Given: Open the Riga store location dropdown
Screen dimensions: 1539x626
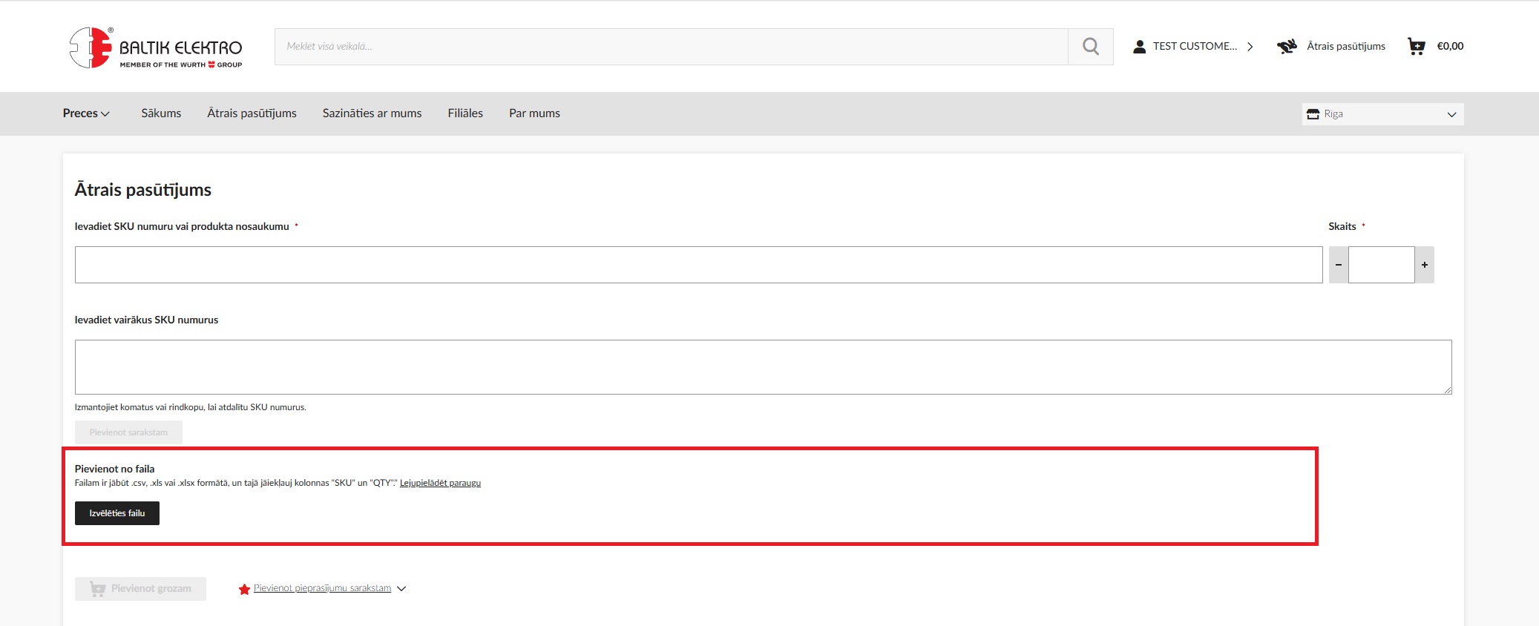Looking at the screenshot, I should 1451,114.
